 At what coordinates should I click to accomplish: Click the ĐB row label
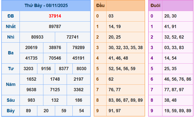pos(11,16)
